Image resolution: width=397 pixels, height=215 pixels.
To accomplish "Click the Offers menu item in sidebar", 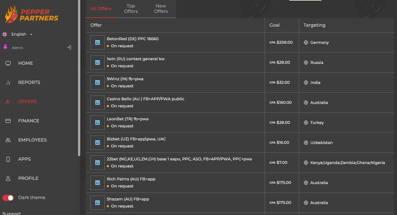I will pos(27,102).
